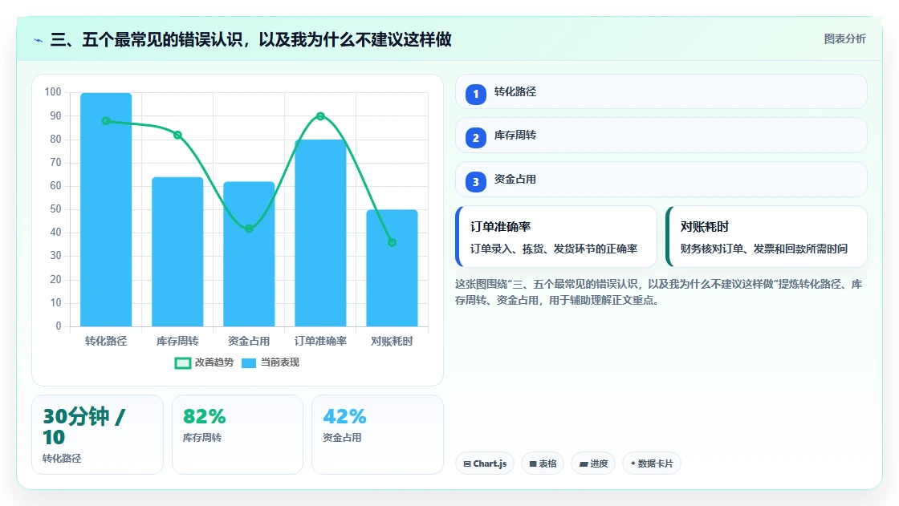
Task: Click the 转化路径 x-axis label
Action: tap(106, 342)
